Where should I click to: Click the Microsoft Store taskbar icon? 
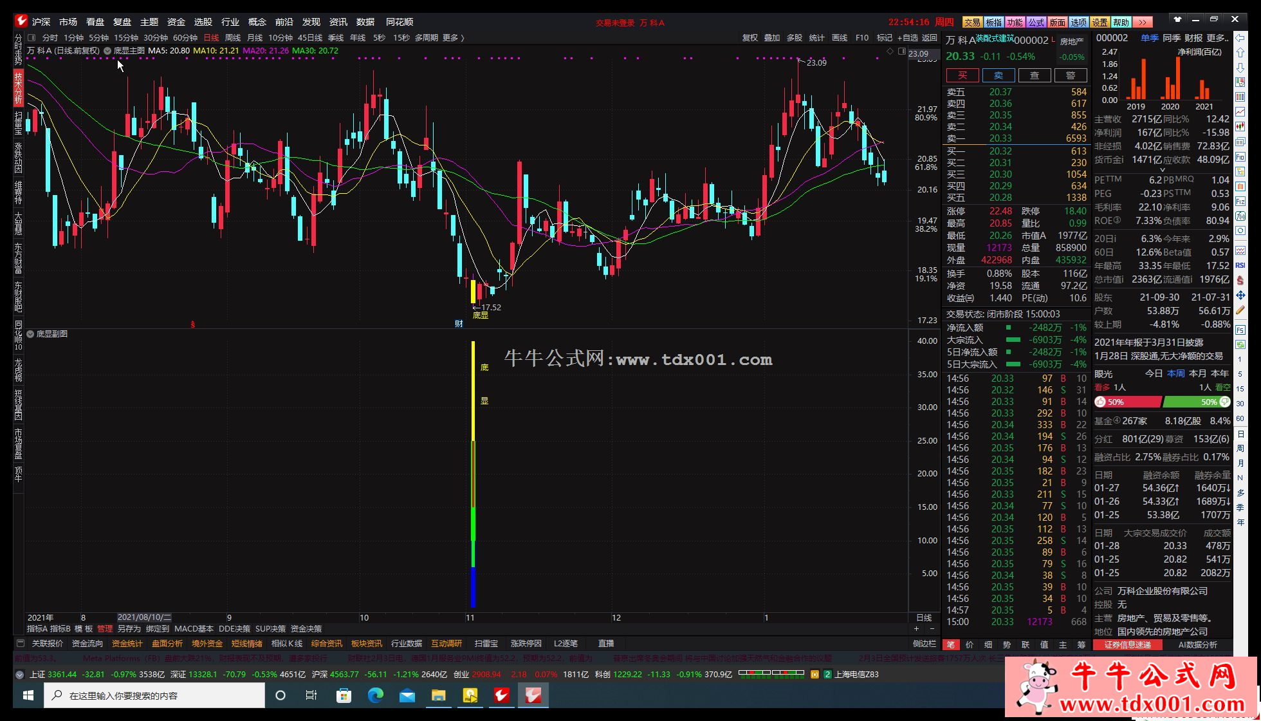pyautogui.click(x=344, y=695)
